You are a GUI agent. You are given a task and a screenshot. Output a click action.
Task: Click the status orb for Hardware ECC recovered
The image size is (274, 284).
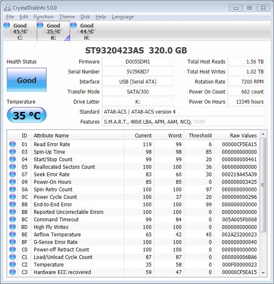coord(13,272)
